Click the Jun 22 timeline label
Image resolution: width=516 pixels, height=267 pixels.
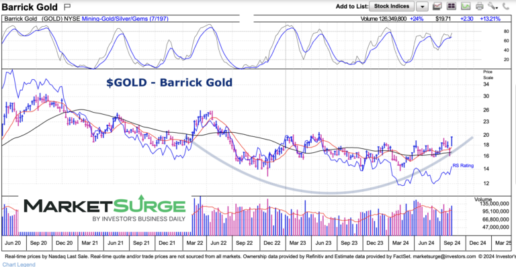pos(218,243)
